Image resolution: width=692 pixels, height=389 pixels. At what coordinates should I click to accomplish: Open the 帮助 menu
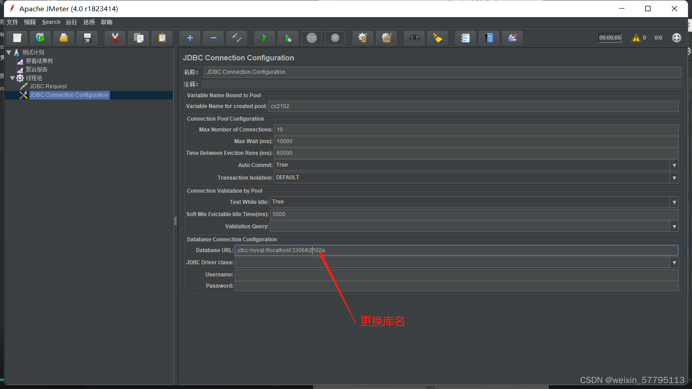[x=106, y=22]
